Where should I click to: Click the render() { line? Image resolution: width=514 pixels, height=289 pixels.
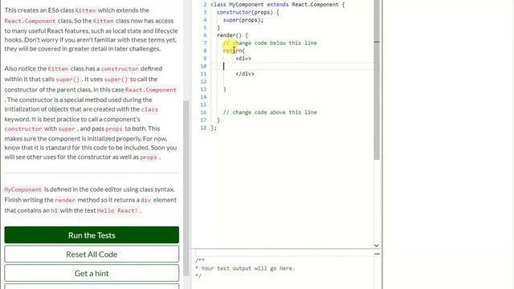232,35
